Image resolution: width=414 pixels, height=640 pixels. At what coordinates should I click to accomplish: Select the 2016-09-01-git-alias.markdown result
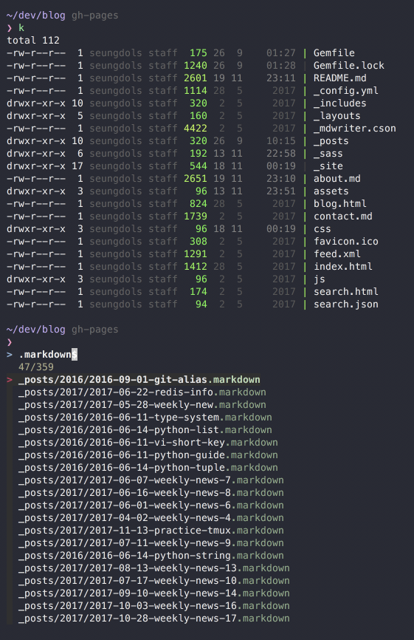(139, 380)
